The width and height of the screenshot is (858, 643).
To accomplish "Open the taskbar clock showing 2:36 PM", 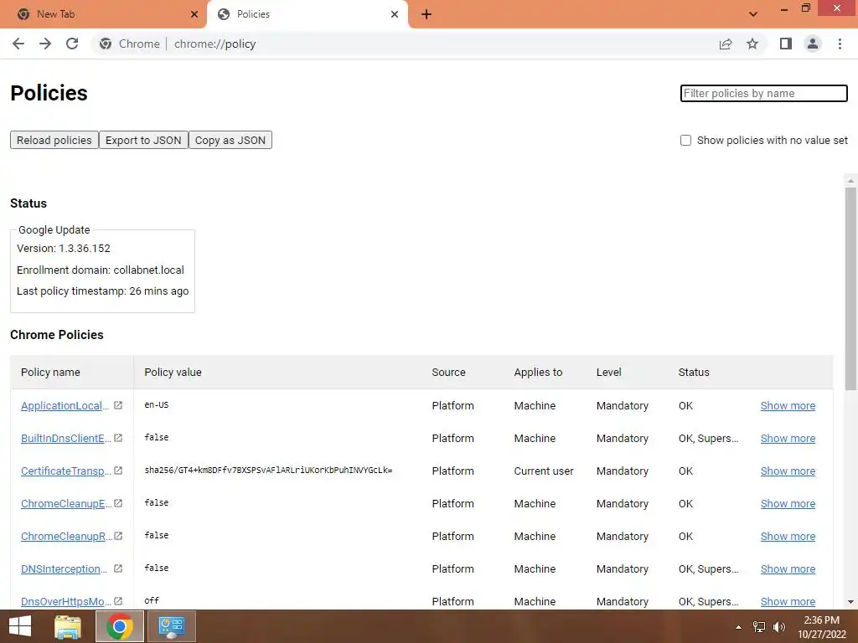I will pos(822,627).
